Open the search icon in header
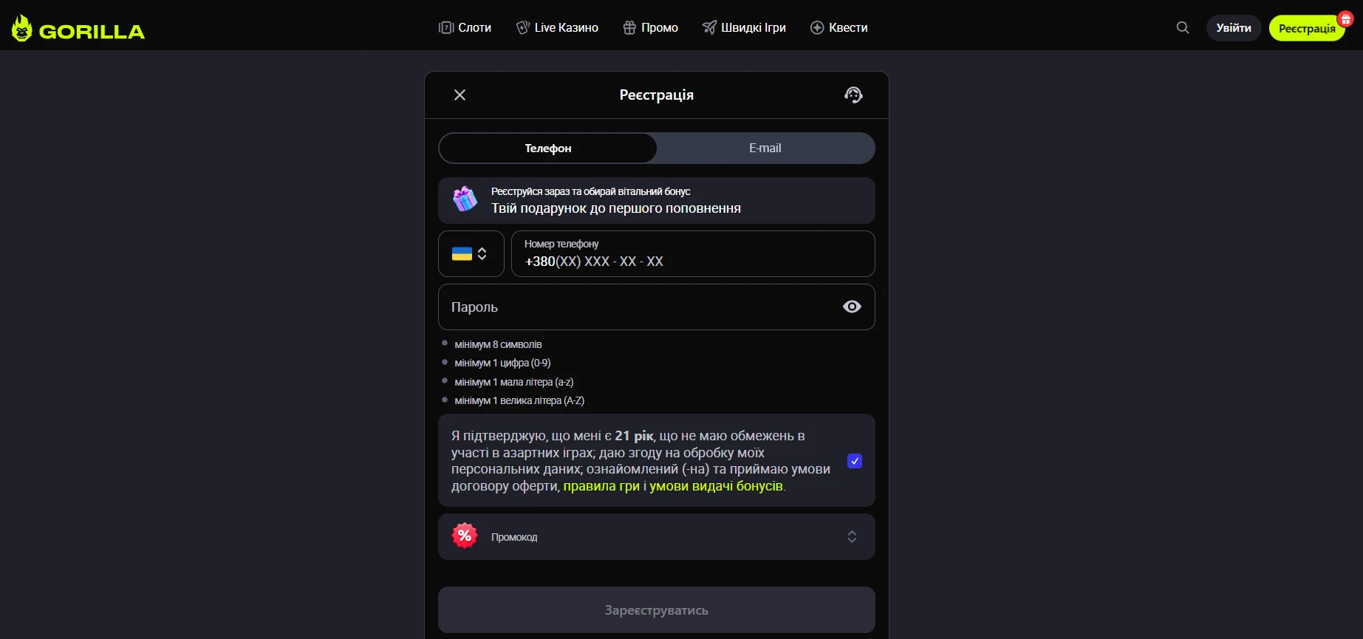 [x=1183, y=27]
